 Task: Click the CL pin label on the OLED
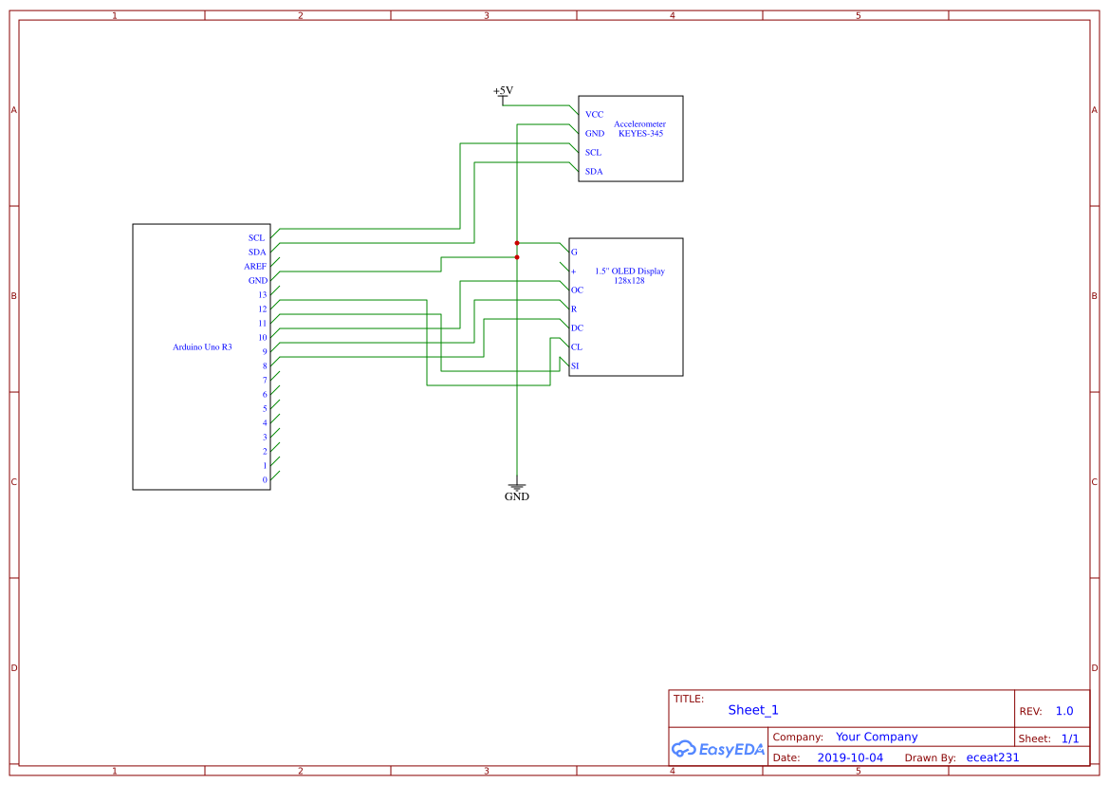pyautogui.click(x=576, y=346)
